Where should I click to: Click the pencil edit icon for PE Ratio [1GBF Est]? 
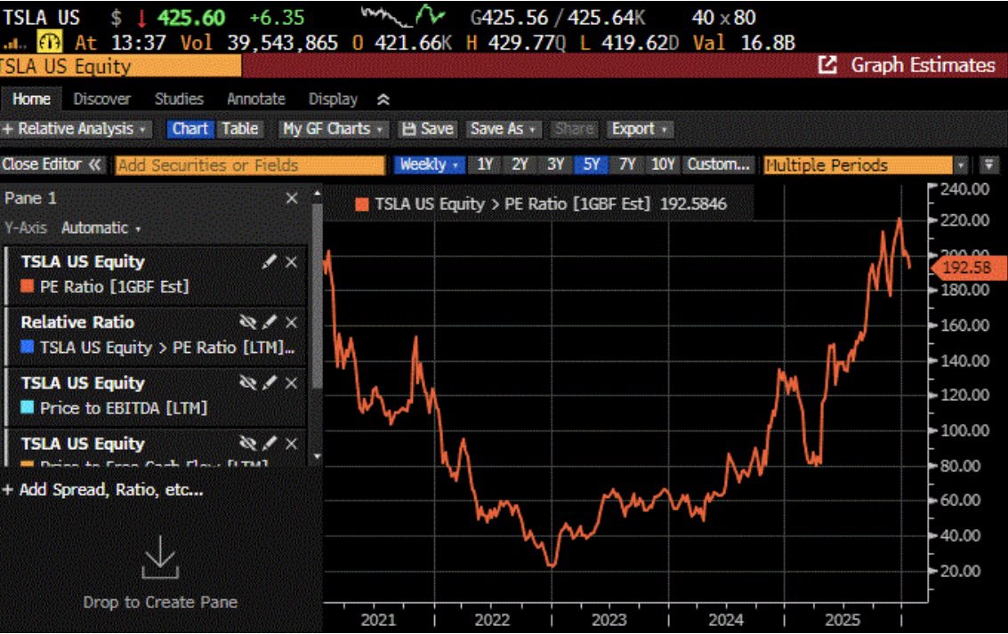pos(270,262)
